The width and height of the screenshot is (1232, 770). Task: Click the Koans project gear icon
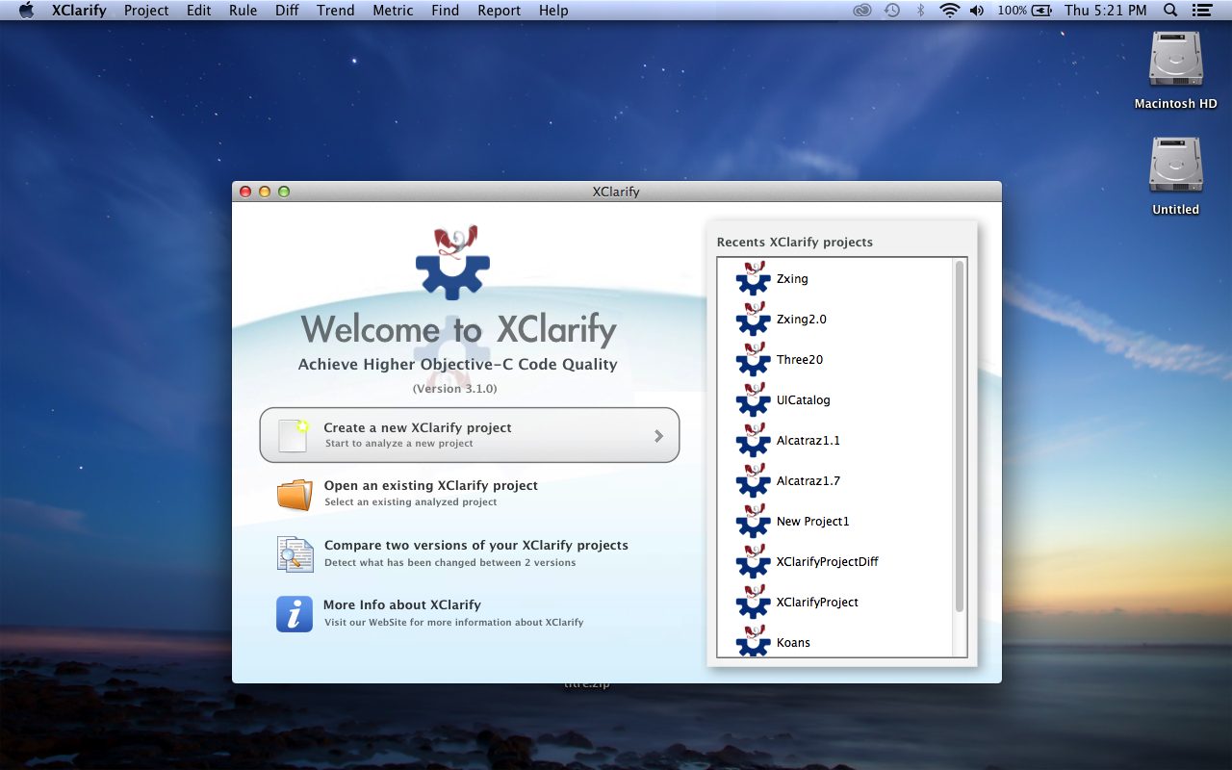pos(753,640)
